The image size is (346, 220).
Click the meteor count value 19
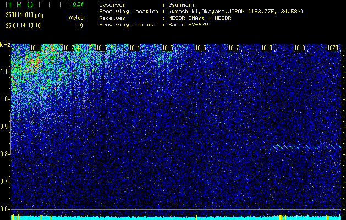(80, 25)
